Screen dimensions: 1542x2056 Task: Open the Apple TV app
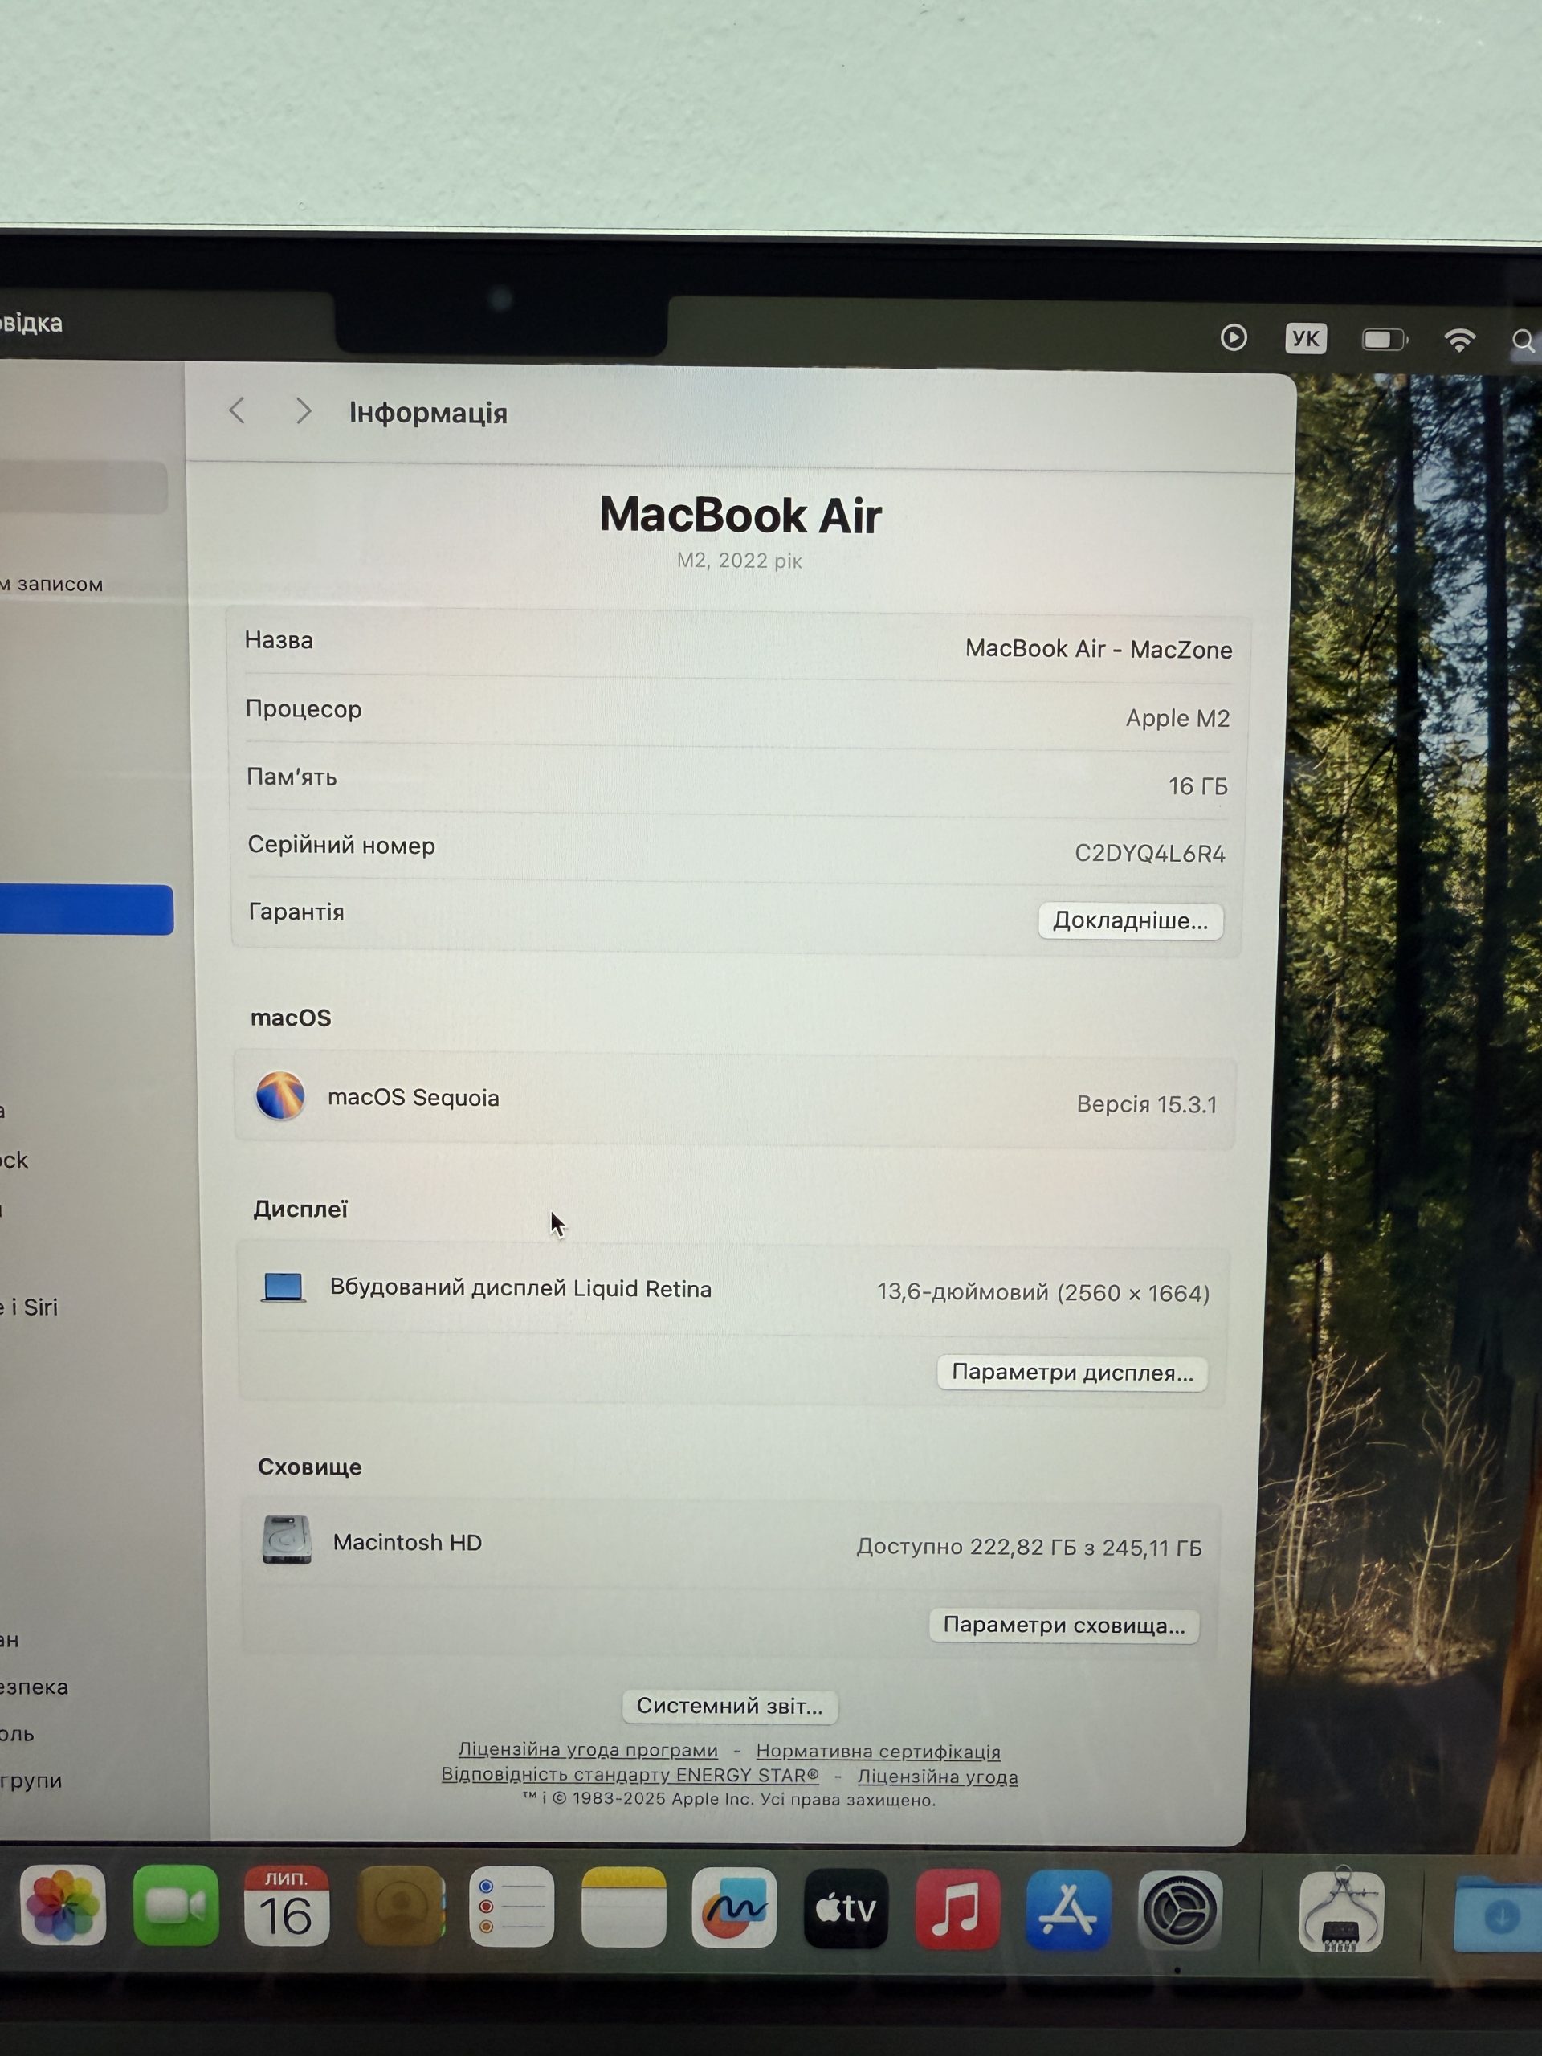[846, 1909]
